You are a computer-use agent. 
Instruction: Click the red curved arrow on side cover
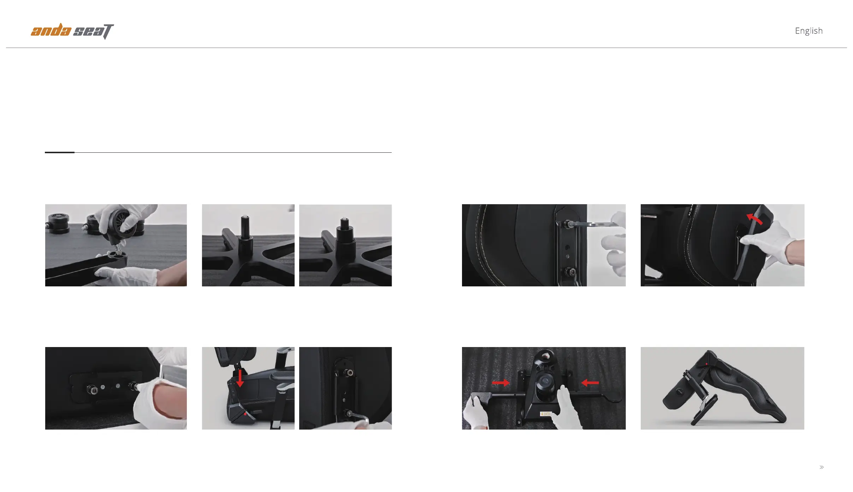pos(754,219)
